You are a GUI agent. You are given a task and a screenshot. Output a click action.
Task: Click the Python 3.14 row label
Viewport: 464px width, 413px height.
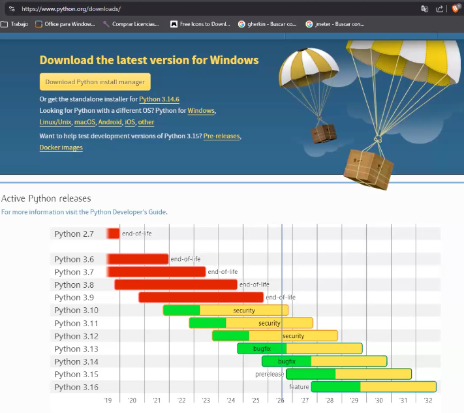point(76,361)
